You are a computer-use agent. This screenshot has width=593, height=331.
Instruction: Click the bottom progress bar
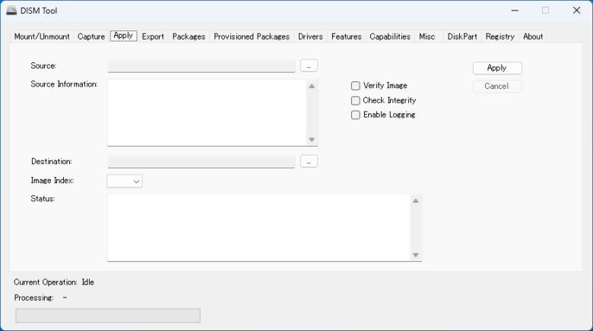click(108, 316)
